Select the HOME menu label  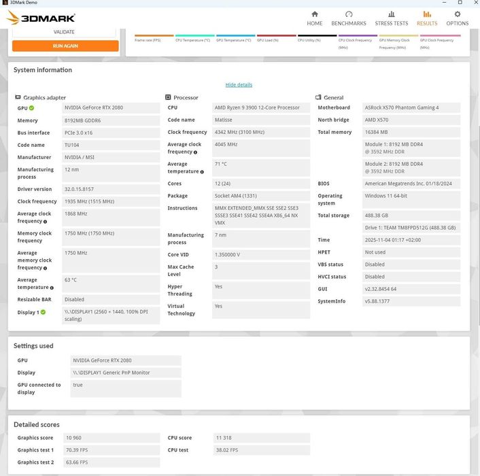(x=314, y=23)
